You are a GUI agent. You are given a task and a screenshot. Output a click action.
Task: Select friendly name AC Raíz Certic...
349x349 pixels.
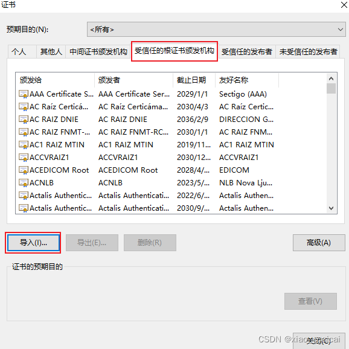tap(246, 107)
